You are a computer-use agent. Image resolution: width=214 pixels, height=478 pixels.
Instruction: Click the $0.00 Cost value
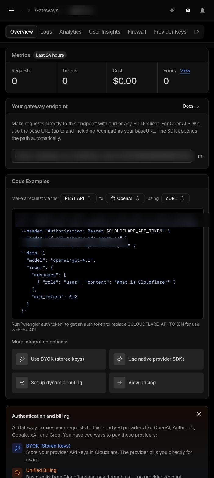(125, 81)
